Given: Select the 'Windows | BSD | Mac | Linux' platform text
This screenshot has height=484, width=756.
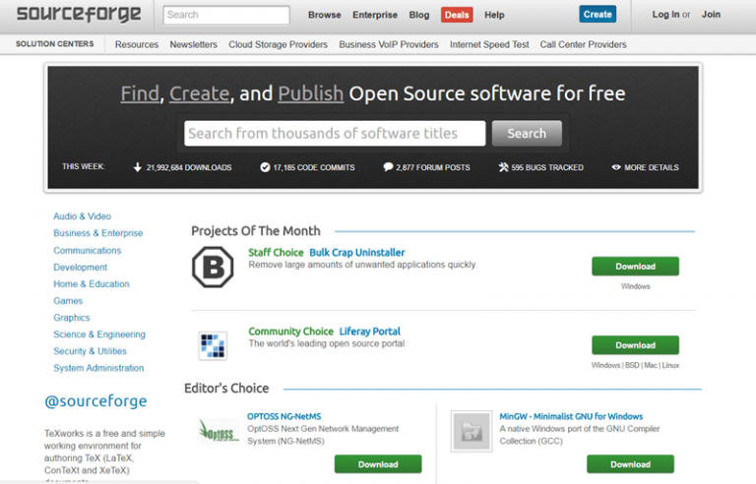Looking at the screenshot, I should coord(635,365).
